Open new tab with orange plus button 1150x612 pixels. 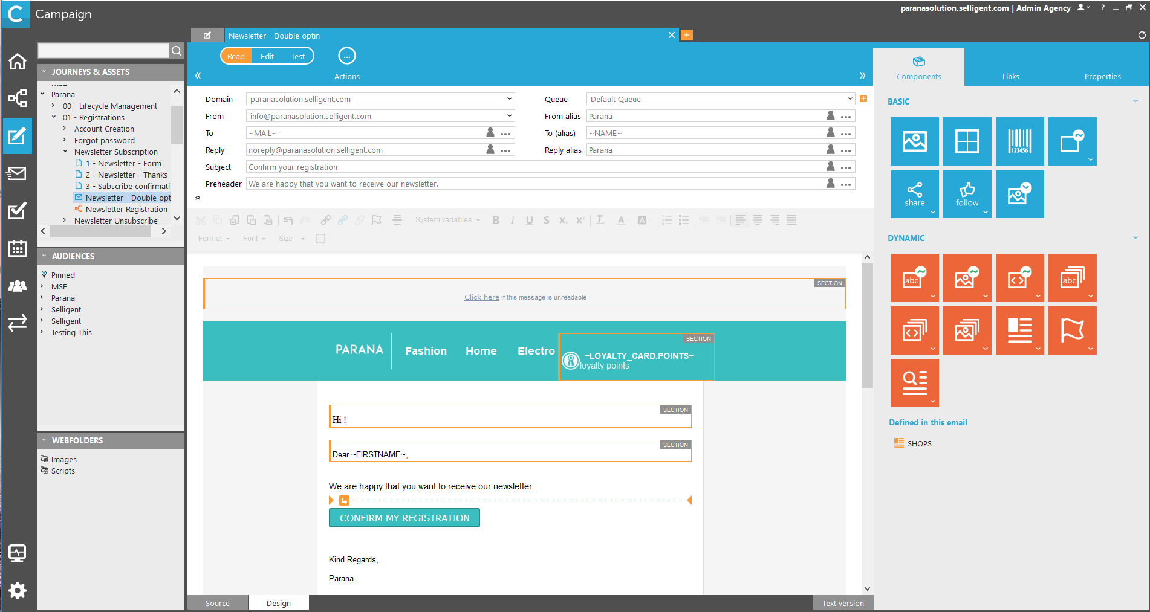687,35
